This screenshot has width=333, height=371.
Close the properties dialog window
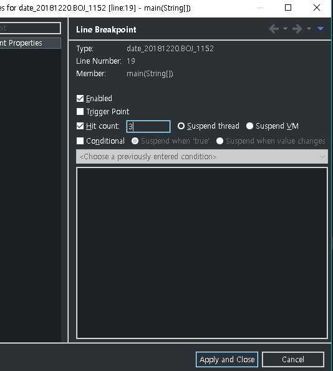point(317,8)
